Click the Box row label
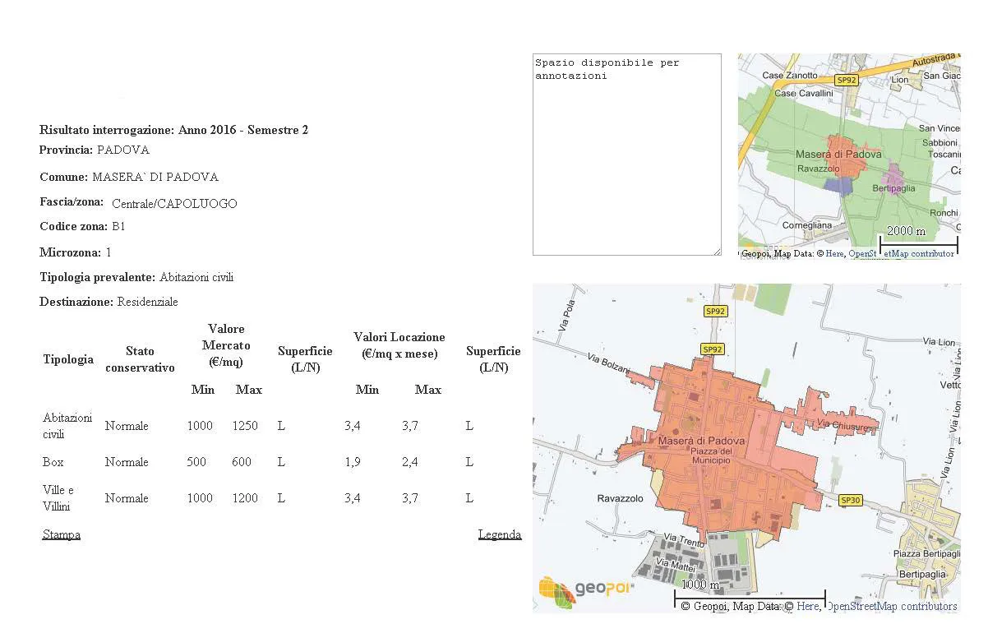The image size is (988, 624). click(53, 462)
